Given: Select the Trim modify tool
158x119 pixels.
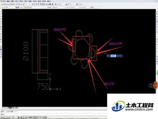Looking at the screenshot, I should pos(157,34).
